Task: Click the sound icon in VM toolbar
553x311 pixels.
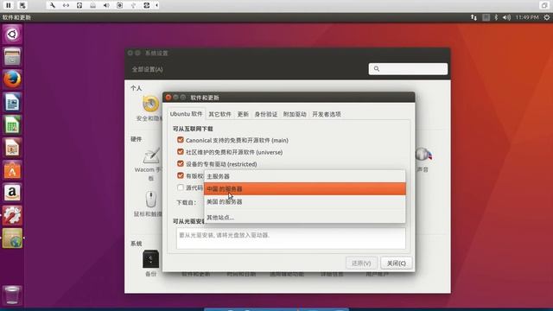Action: [x=106, y=5]
